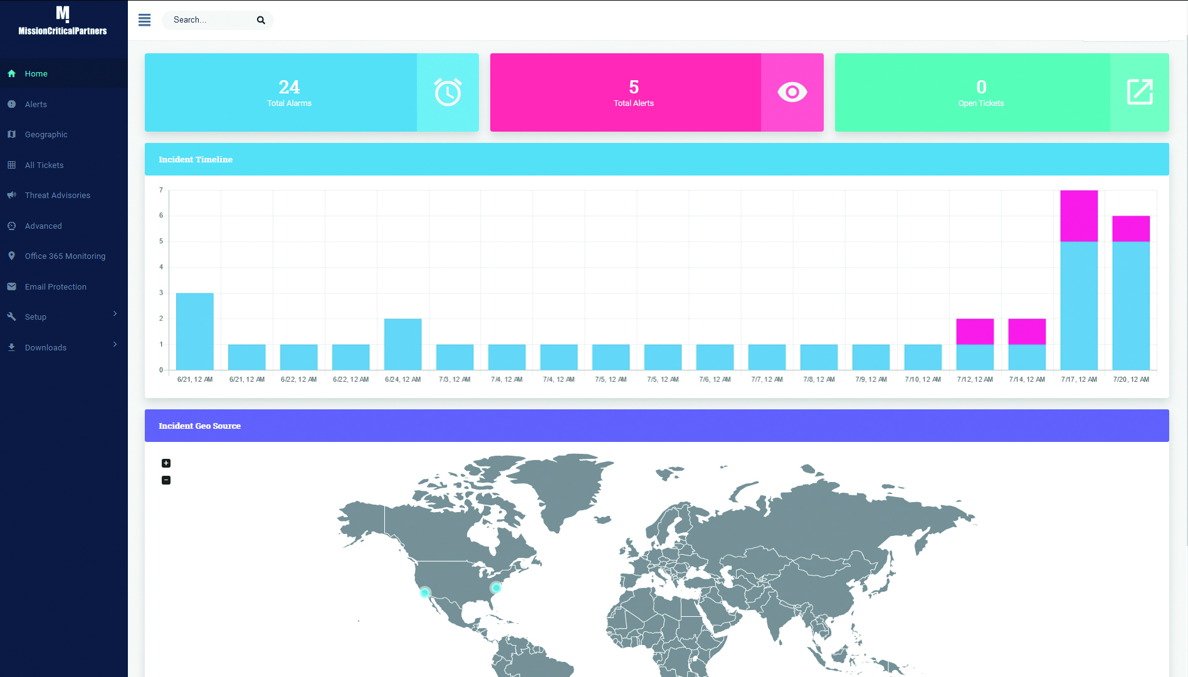Click the 7/17 magenta bar segment

pos(1078,216)
